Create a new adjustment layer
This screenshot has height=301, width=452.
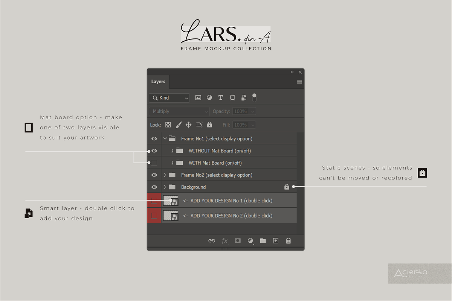(x=250, y=240)
